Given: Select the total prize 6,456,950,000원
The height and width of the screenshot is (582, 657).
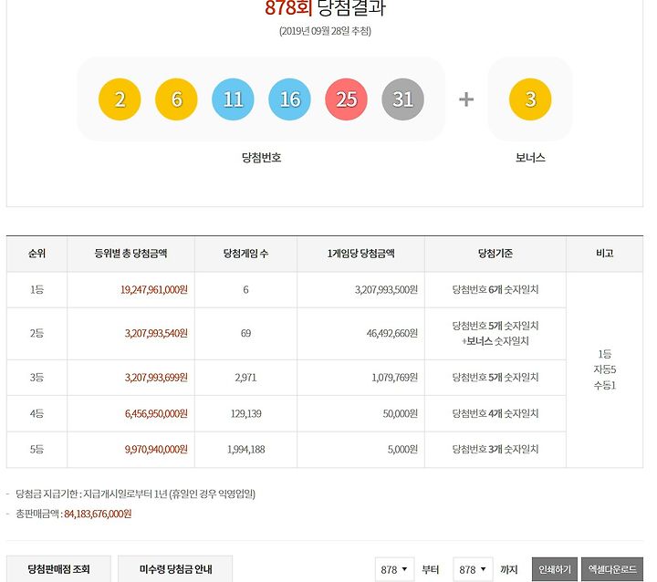Looking at the screenshot, I should point(156,413).
